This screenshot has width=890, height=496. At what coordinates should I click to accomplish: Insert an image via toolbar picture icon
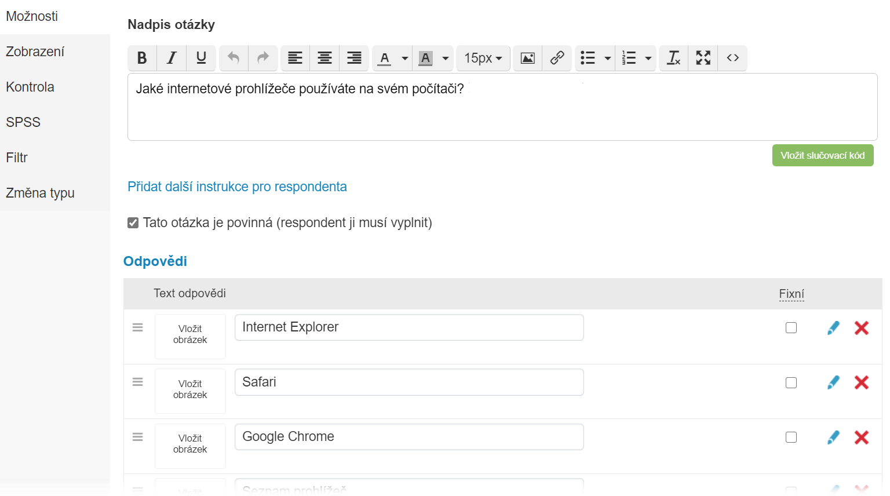pos(528,58)
